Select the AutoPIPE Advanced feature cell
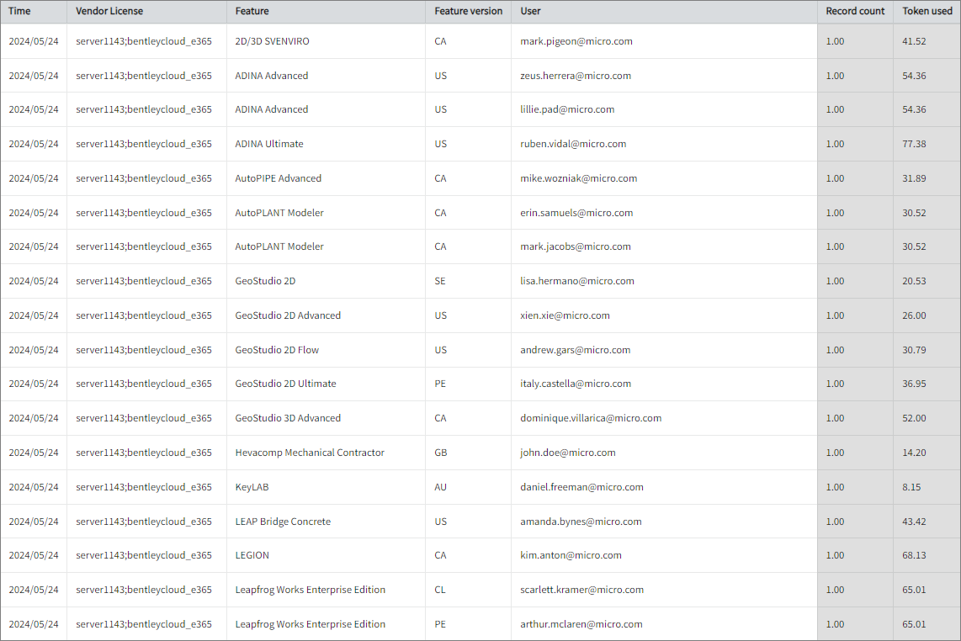The image size is (961, 641). 279,178
